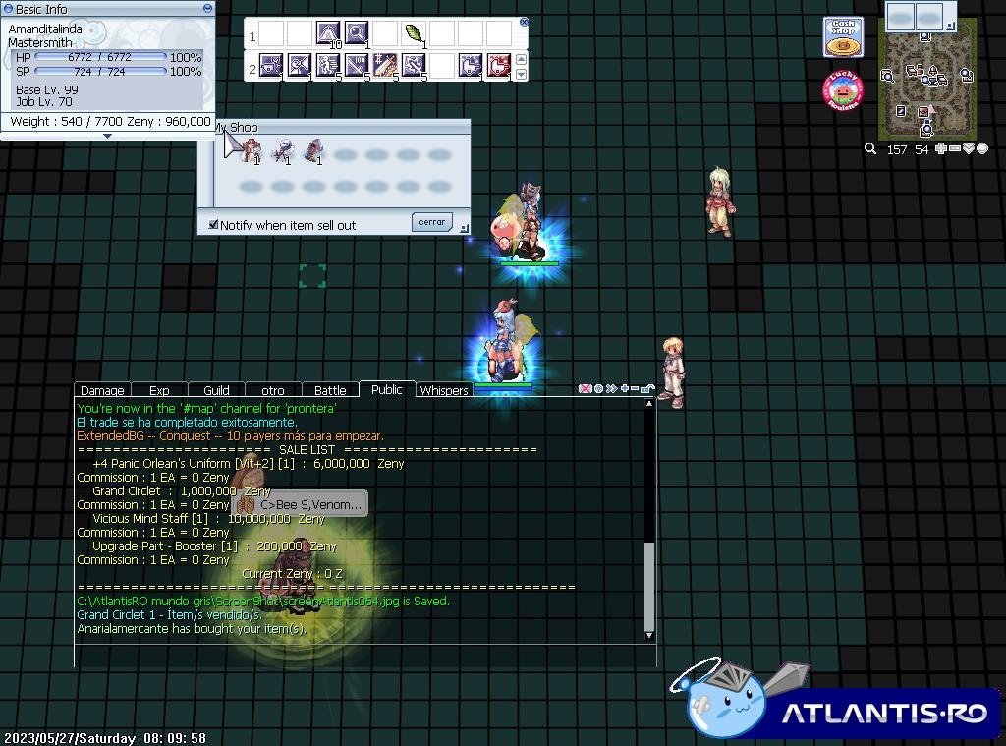Cast the running figure skill in row 2
Viewport: 1006px width, 746px height.
[328, 66]
